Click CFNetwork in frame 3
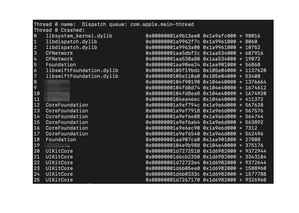299x213 pixels. point(59,53)
